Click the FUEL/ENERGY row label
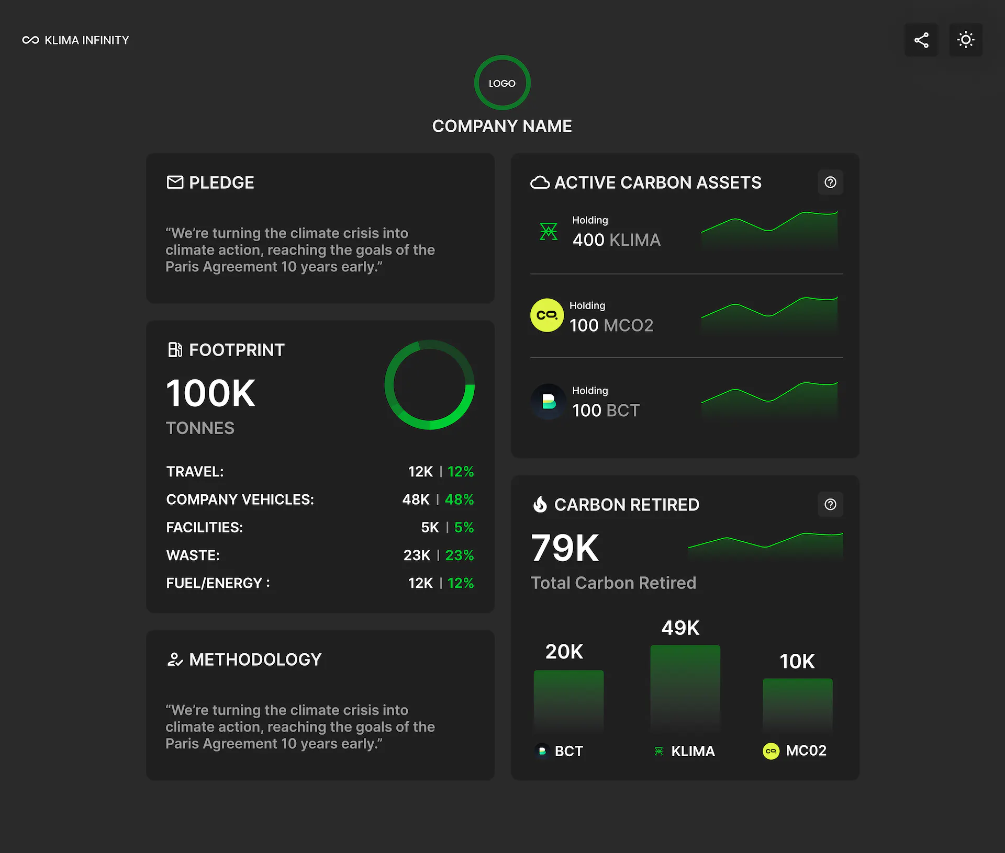 [218, 583]
